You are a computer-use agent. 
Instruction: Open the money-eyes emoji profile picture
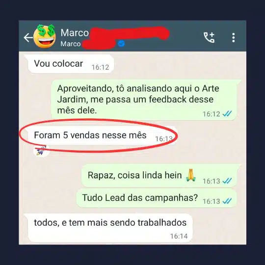pos(45,36)
